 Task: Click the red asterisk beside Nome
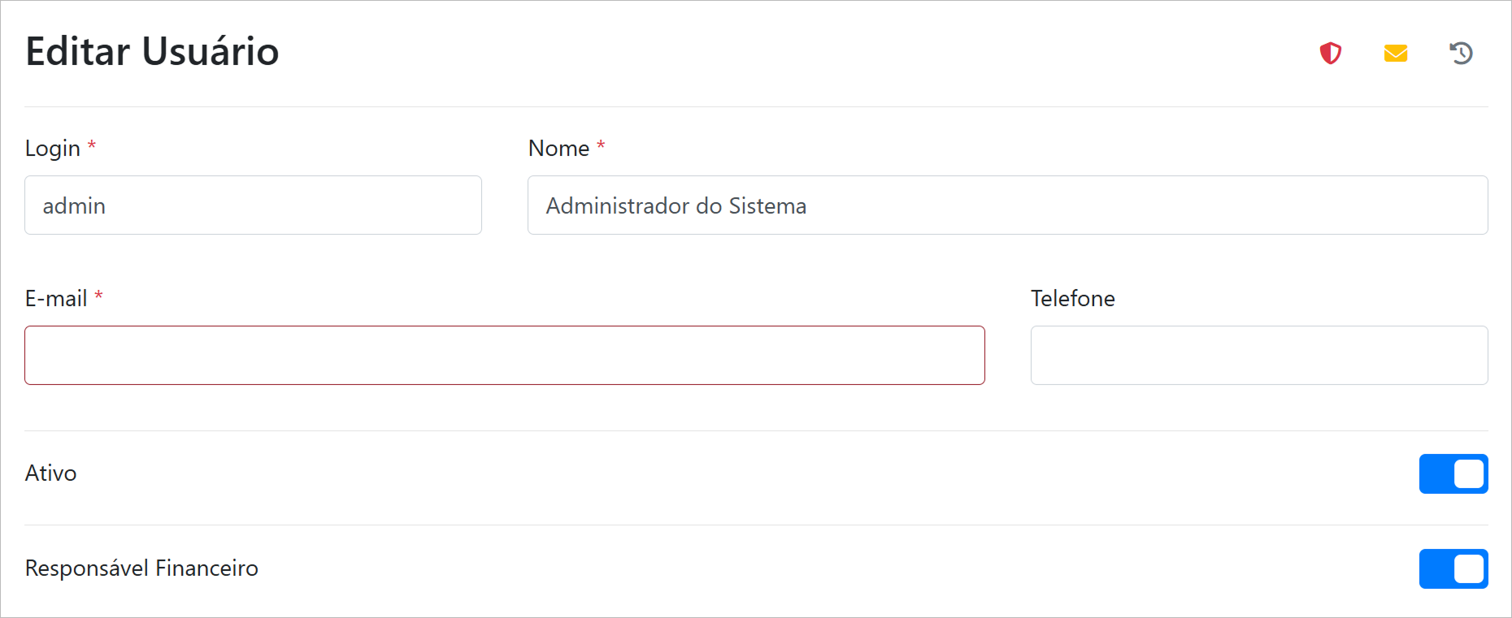tap(601, 146)
